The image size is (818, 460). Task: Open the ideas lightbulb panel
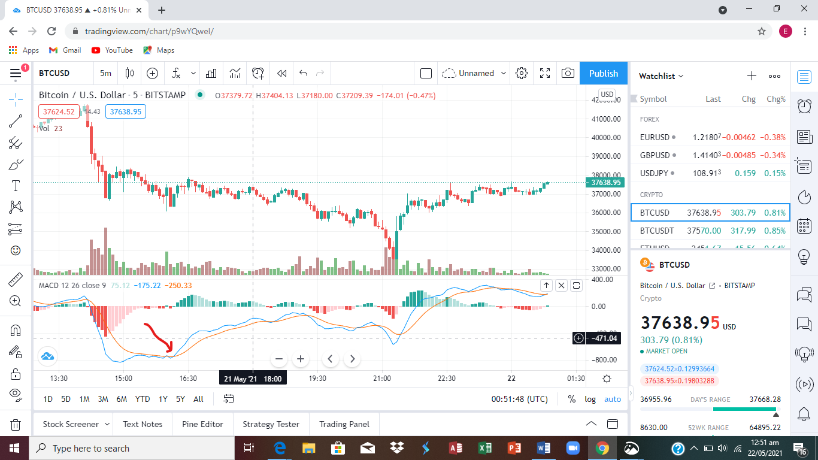[804, 256]
